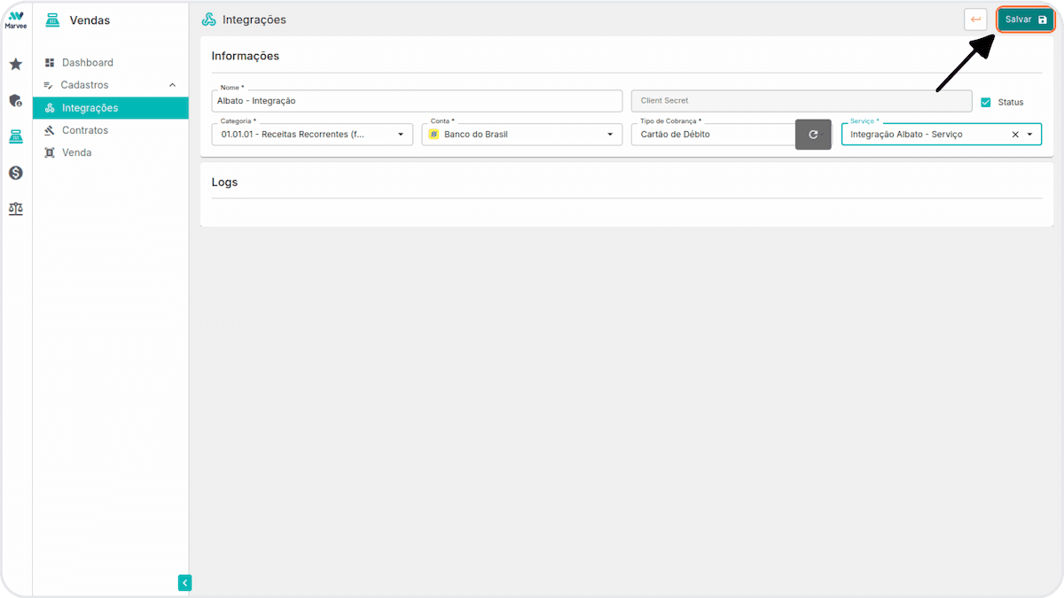The height and width of the screenshot is (598, 1064).
Task: Open the Conta dropdown showing Banco do Brasil
Action: 522,135
